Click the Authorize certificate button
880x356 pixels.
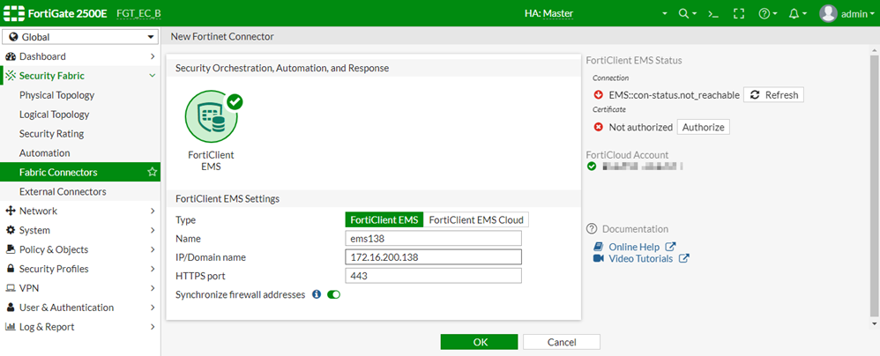703,127
